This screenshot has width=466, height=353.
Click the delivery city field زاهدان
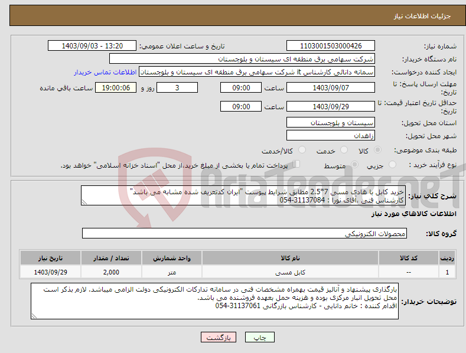[331, 135]
